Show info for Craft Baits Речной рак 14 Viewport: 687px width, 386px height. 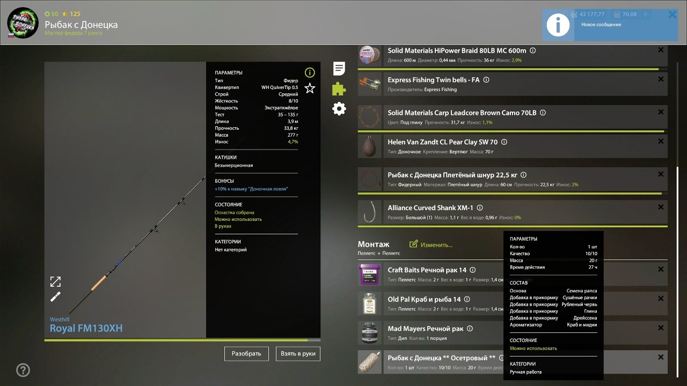473,270
